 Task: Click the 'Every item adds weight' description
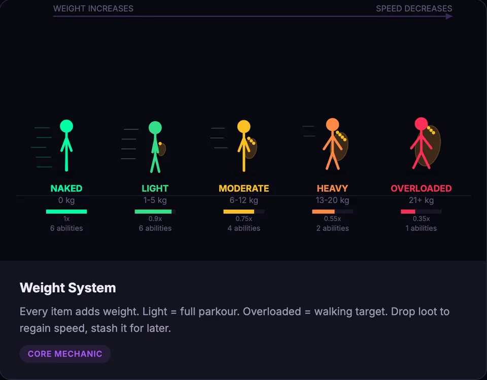[234, 320]
